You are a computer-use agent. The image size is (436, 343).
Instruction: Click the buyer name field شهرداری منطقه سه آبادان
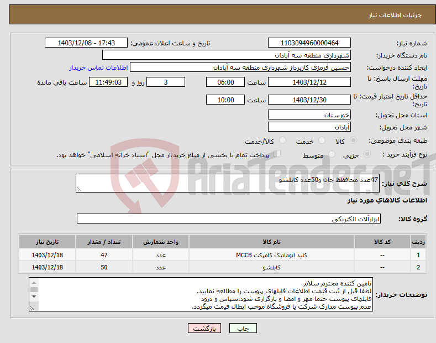pyautogui.click(x=227, y=55)
